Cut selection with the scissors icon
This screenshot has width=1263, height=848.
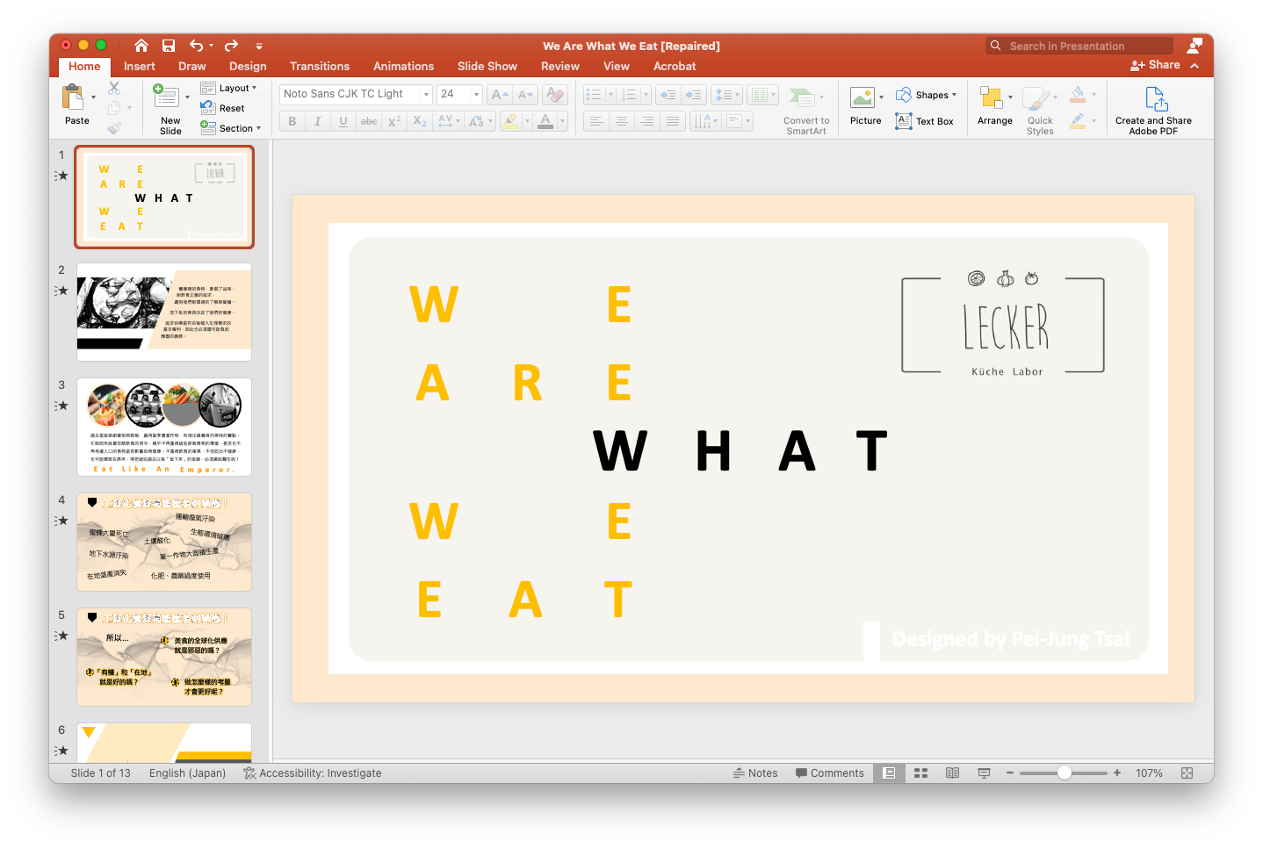(114, 88)
